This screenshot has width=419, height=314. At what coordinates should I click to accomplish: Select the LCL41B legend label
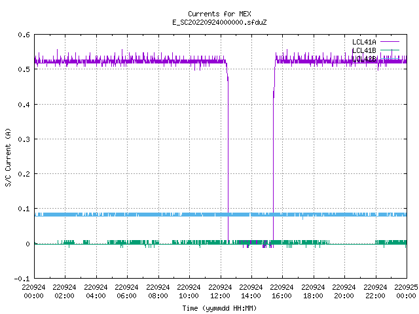coord(364,50)
